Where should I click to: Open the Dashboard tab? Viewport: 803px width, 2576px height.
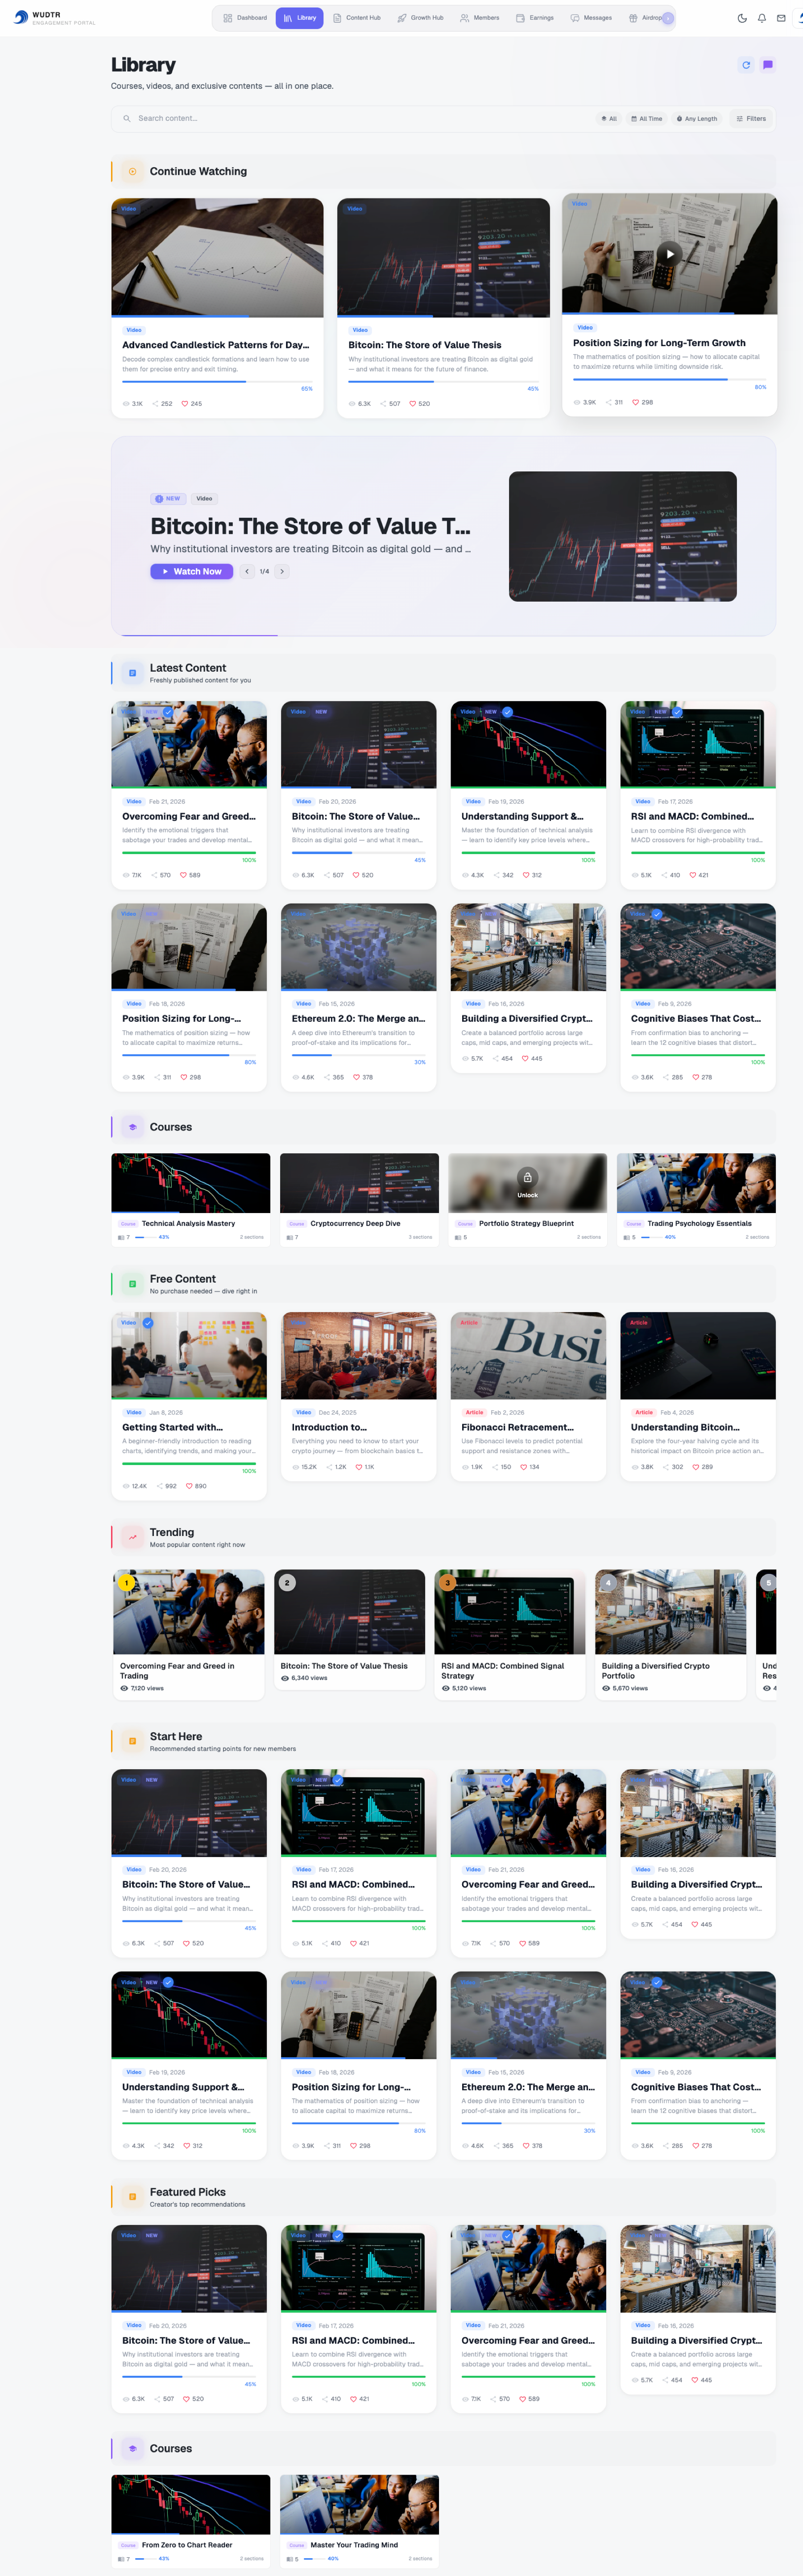click(x=245, y=18)
